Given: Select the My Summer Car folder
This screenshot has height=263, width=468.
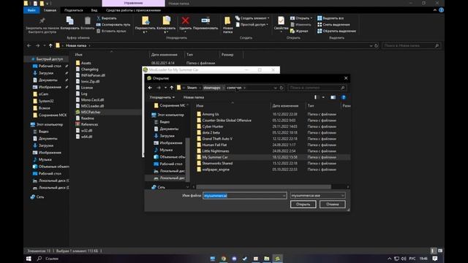Looking at the screenshot, I should click(215, 157).
